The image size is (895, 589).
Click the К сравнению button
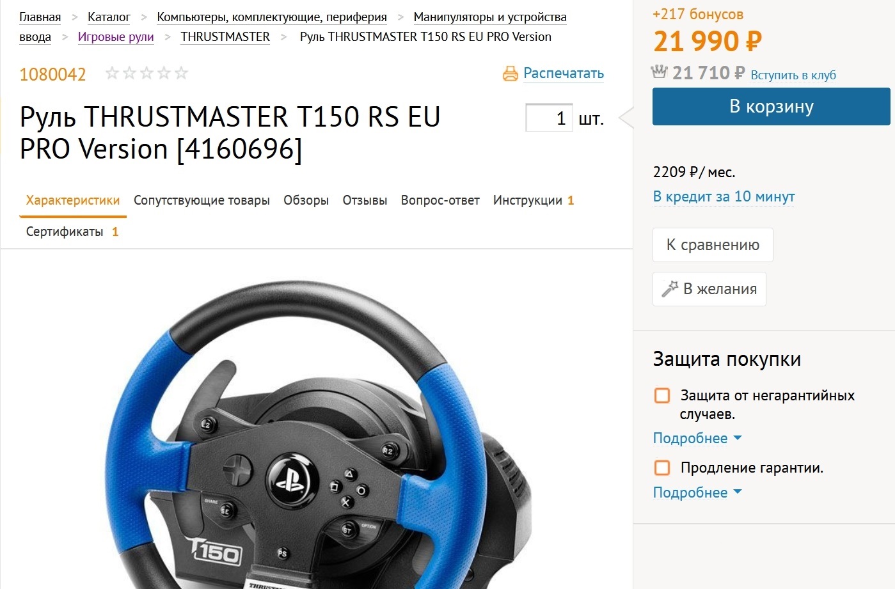coord(713,245)
